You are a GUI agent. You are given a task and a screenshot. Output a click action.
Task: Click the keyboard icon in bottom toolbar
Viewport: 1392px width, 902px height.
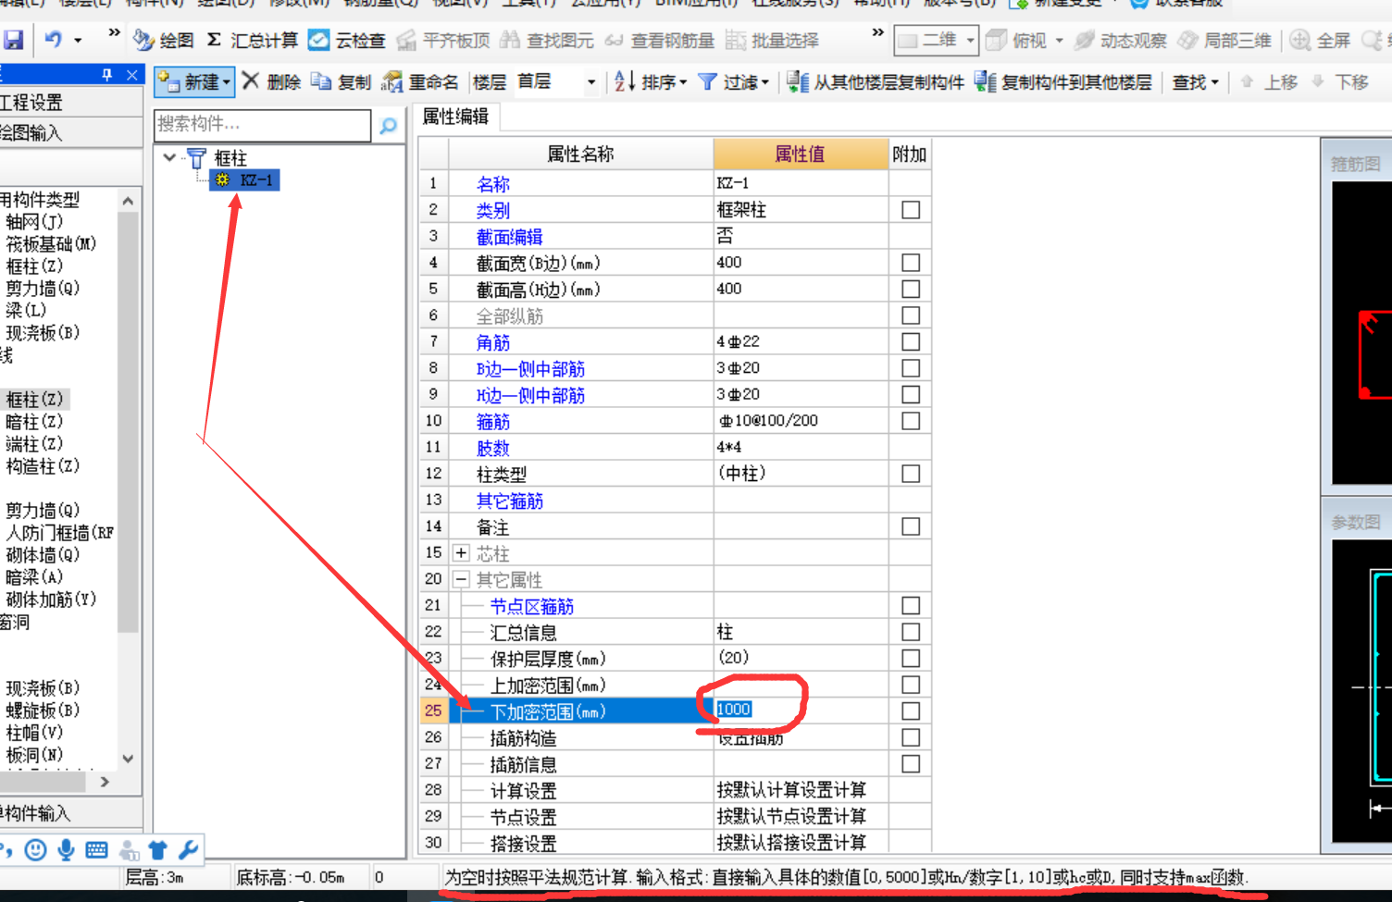pyautogui.click(x=96, y=849)
